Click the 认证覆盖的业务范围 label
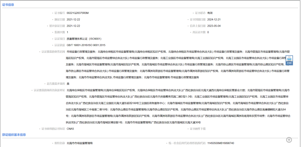The image size is (301, 147). point(53,52)
